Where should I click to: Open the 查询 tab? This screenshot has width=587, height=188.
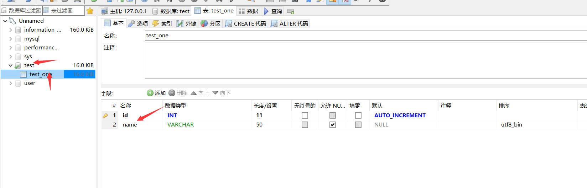point(273,11)
